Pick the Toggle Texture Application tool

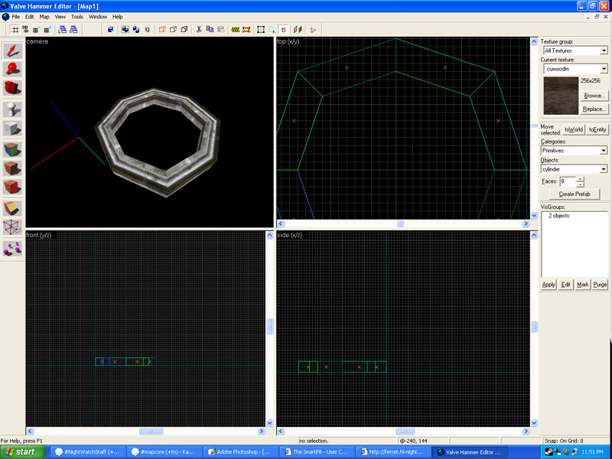point(12,148)
